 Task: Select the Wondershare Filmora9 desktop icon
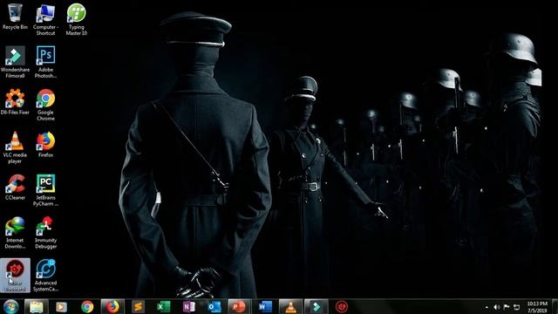tap(15, 62)
